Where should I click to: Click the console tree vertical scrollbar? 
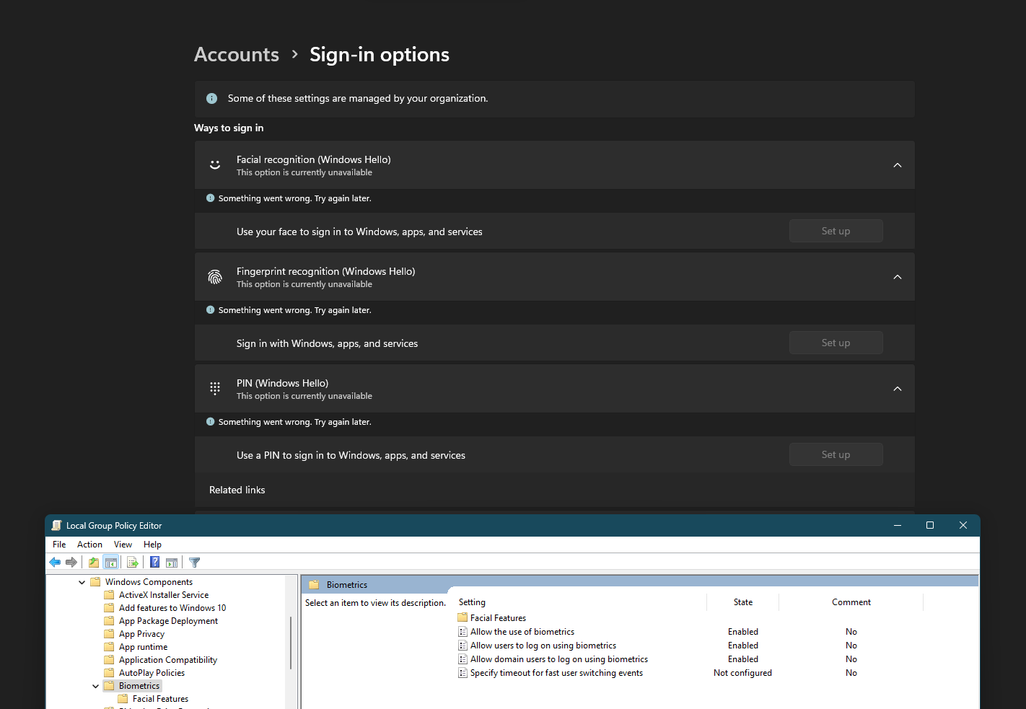coord(291,643)
